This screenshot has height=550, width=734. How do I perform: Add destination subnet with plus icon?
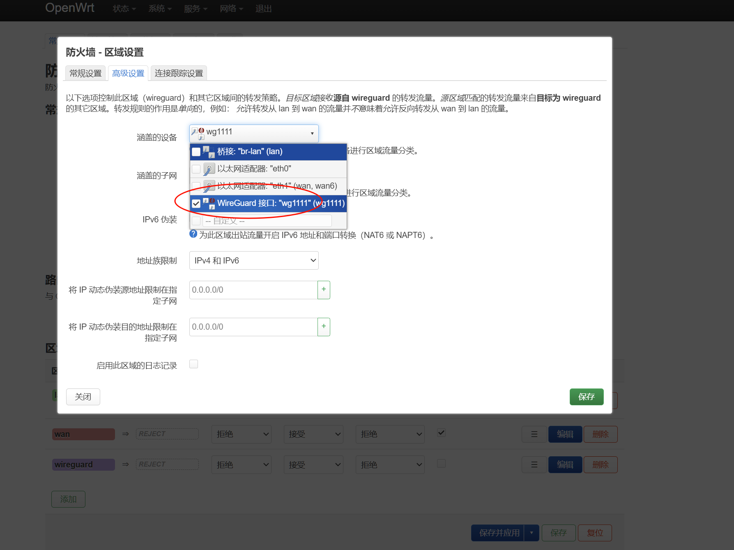click(x=324, y=327)
